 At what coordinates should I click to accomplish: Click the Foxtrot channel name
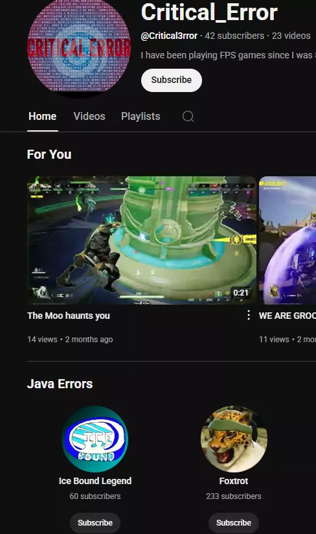point(234,481)
